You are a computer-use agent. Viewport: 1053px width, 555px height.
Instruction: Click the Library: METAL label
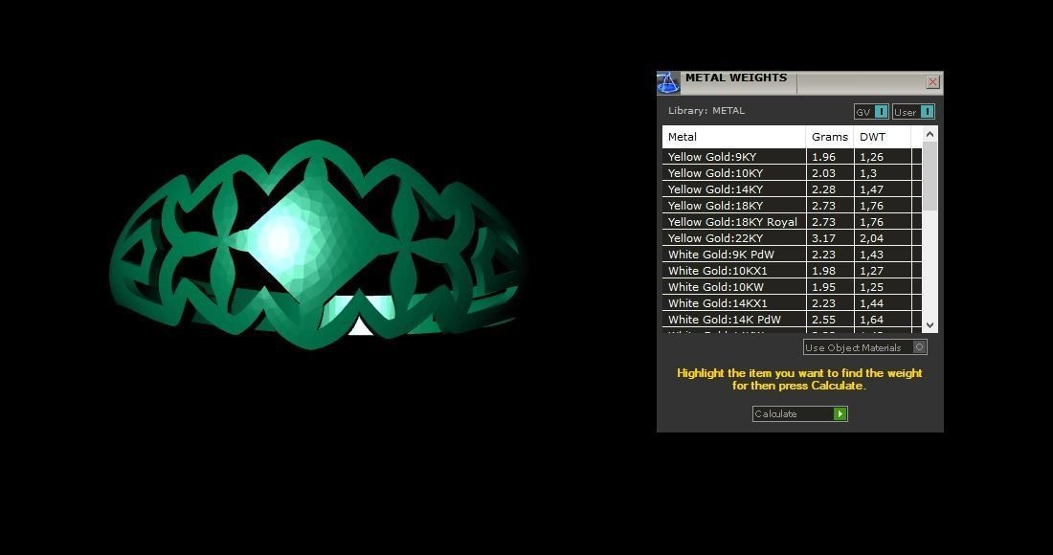click(706, 111)
